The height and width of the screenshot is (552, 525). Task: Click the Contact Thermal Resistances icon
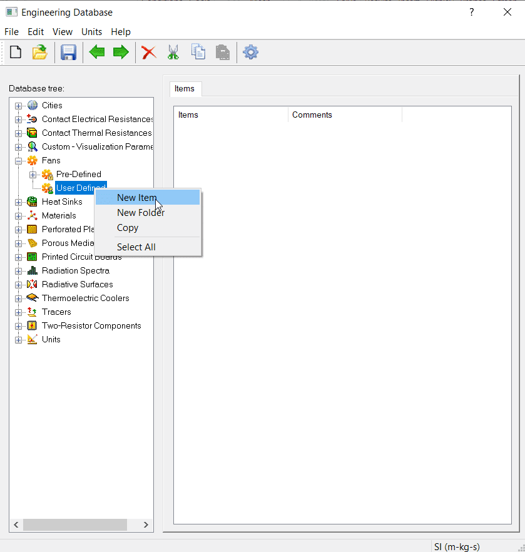32,133
